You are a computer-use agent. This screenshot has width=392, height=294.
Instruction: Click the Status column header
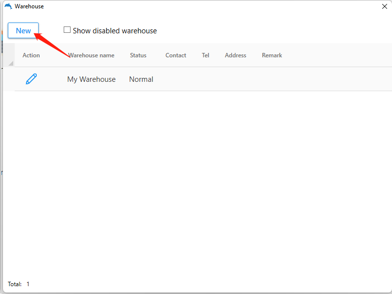click(138, 55)
